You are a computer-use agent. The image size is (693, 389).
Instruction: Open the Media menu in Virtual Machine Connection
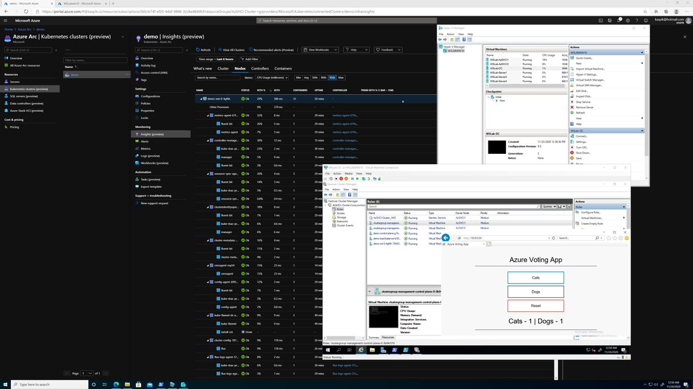348,173
